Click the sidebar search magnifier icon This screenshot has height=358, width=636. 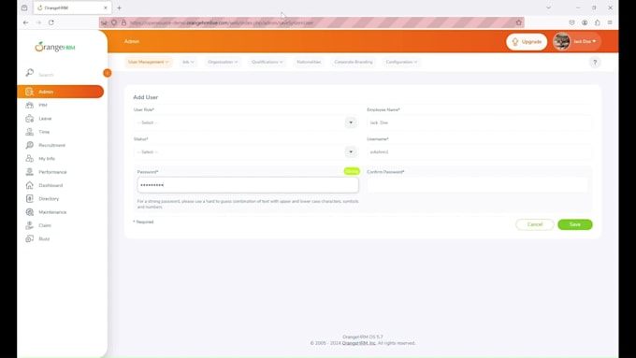tap(30, 73)
